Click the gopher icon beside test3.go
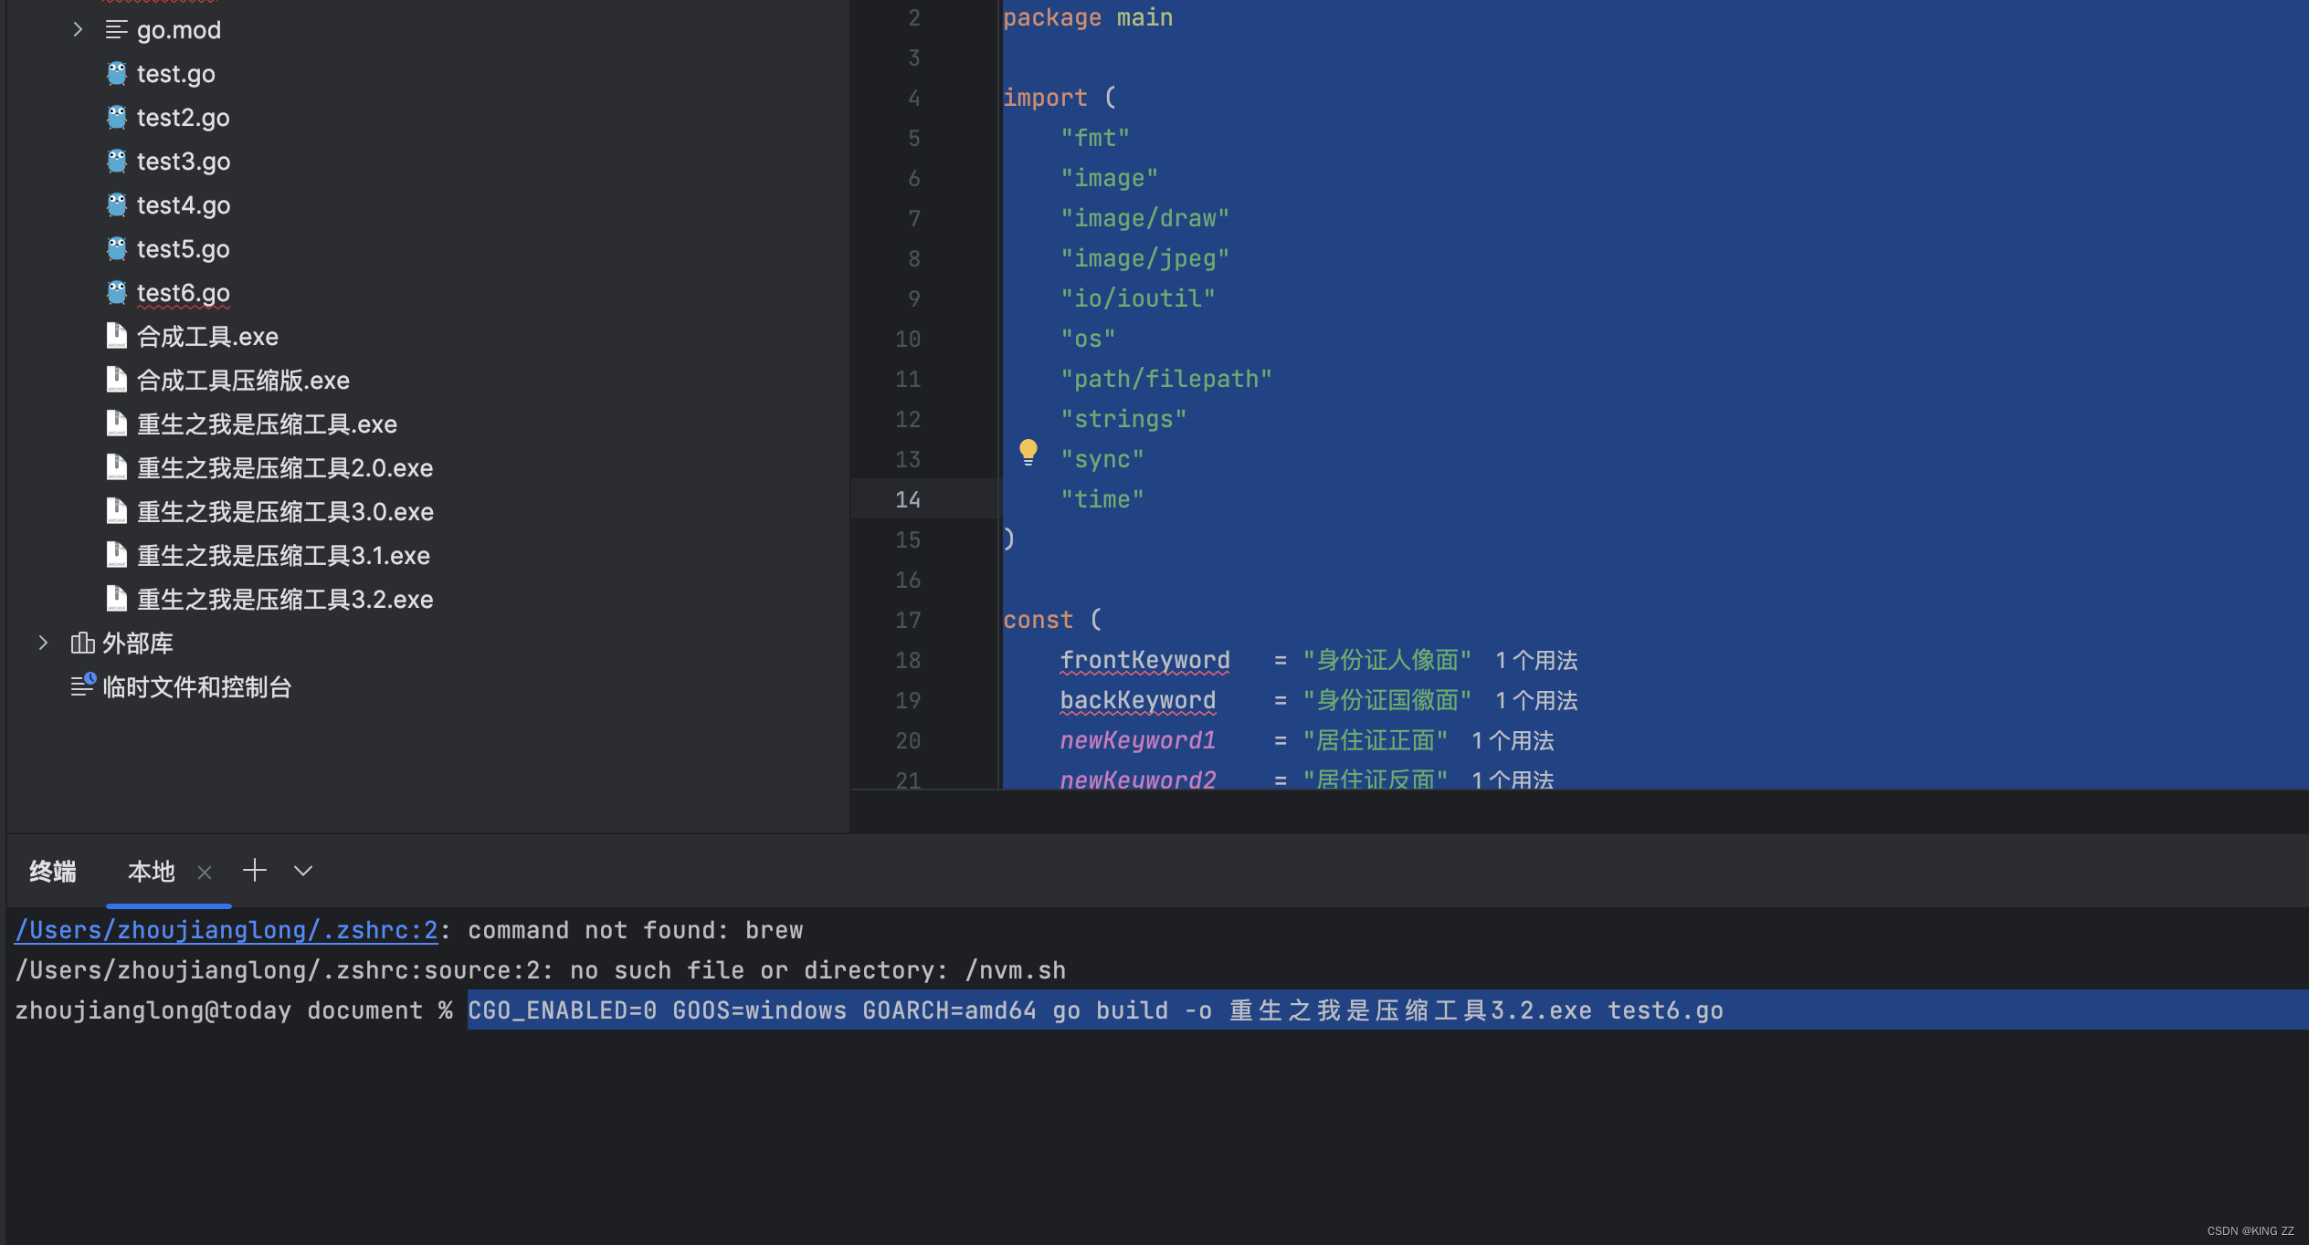The width and height of the screenshot is (2309, 1245). (x=117, y=162)
